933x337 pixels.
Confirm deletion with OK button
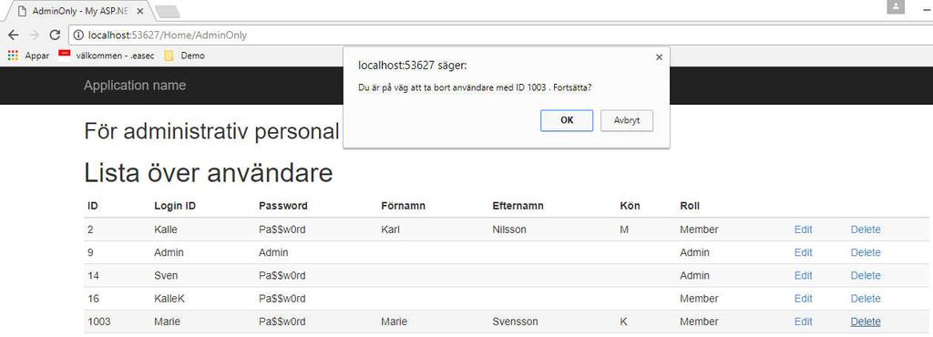pyautogui.click(x=567, y=120)
